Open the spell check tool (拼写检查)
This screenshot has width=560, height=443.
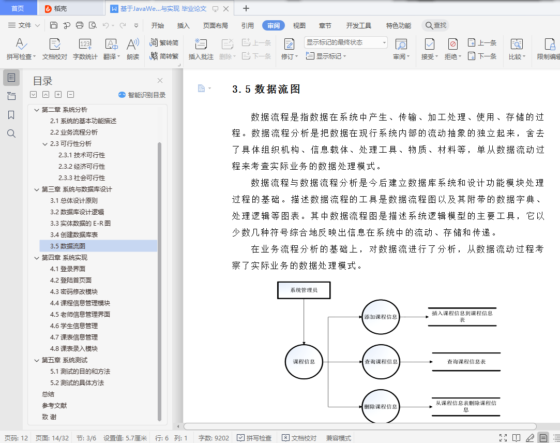(x=21, y=49)
